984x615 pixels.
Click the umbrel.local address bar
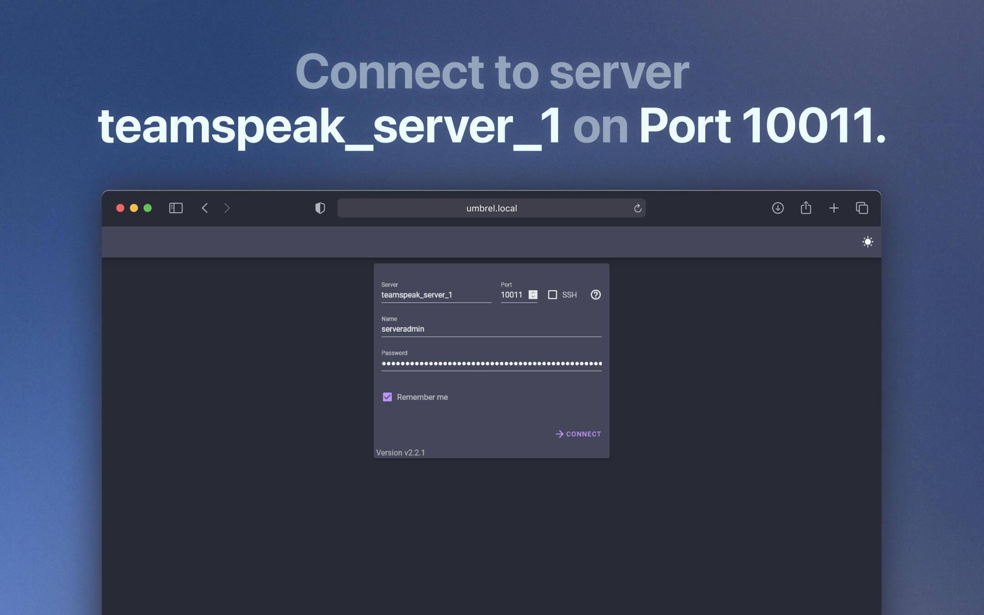click(491, 208)
